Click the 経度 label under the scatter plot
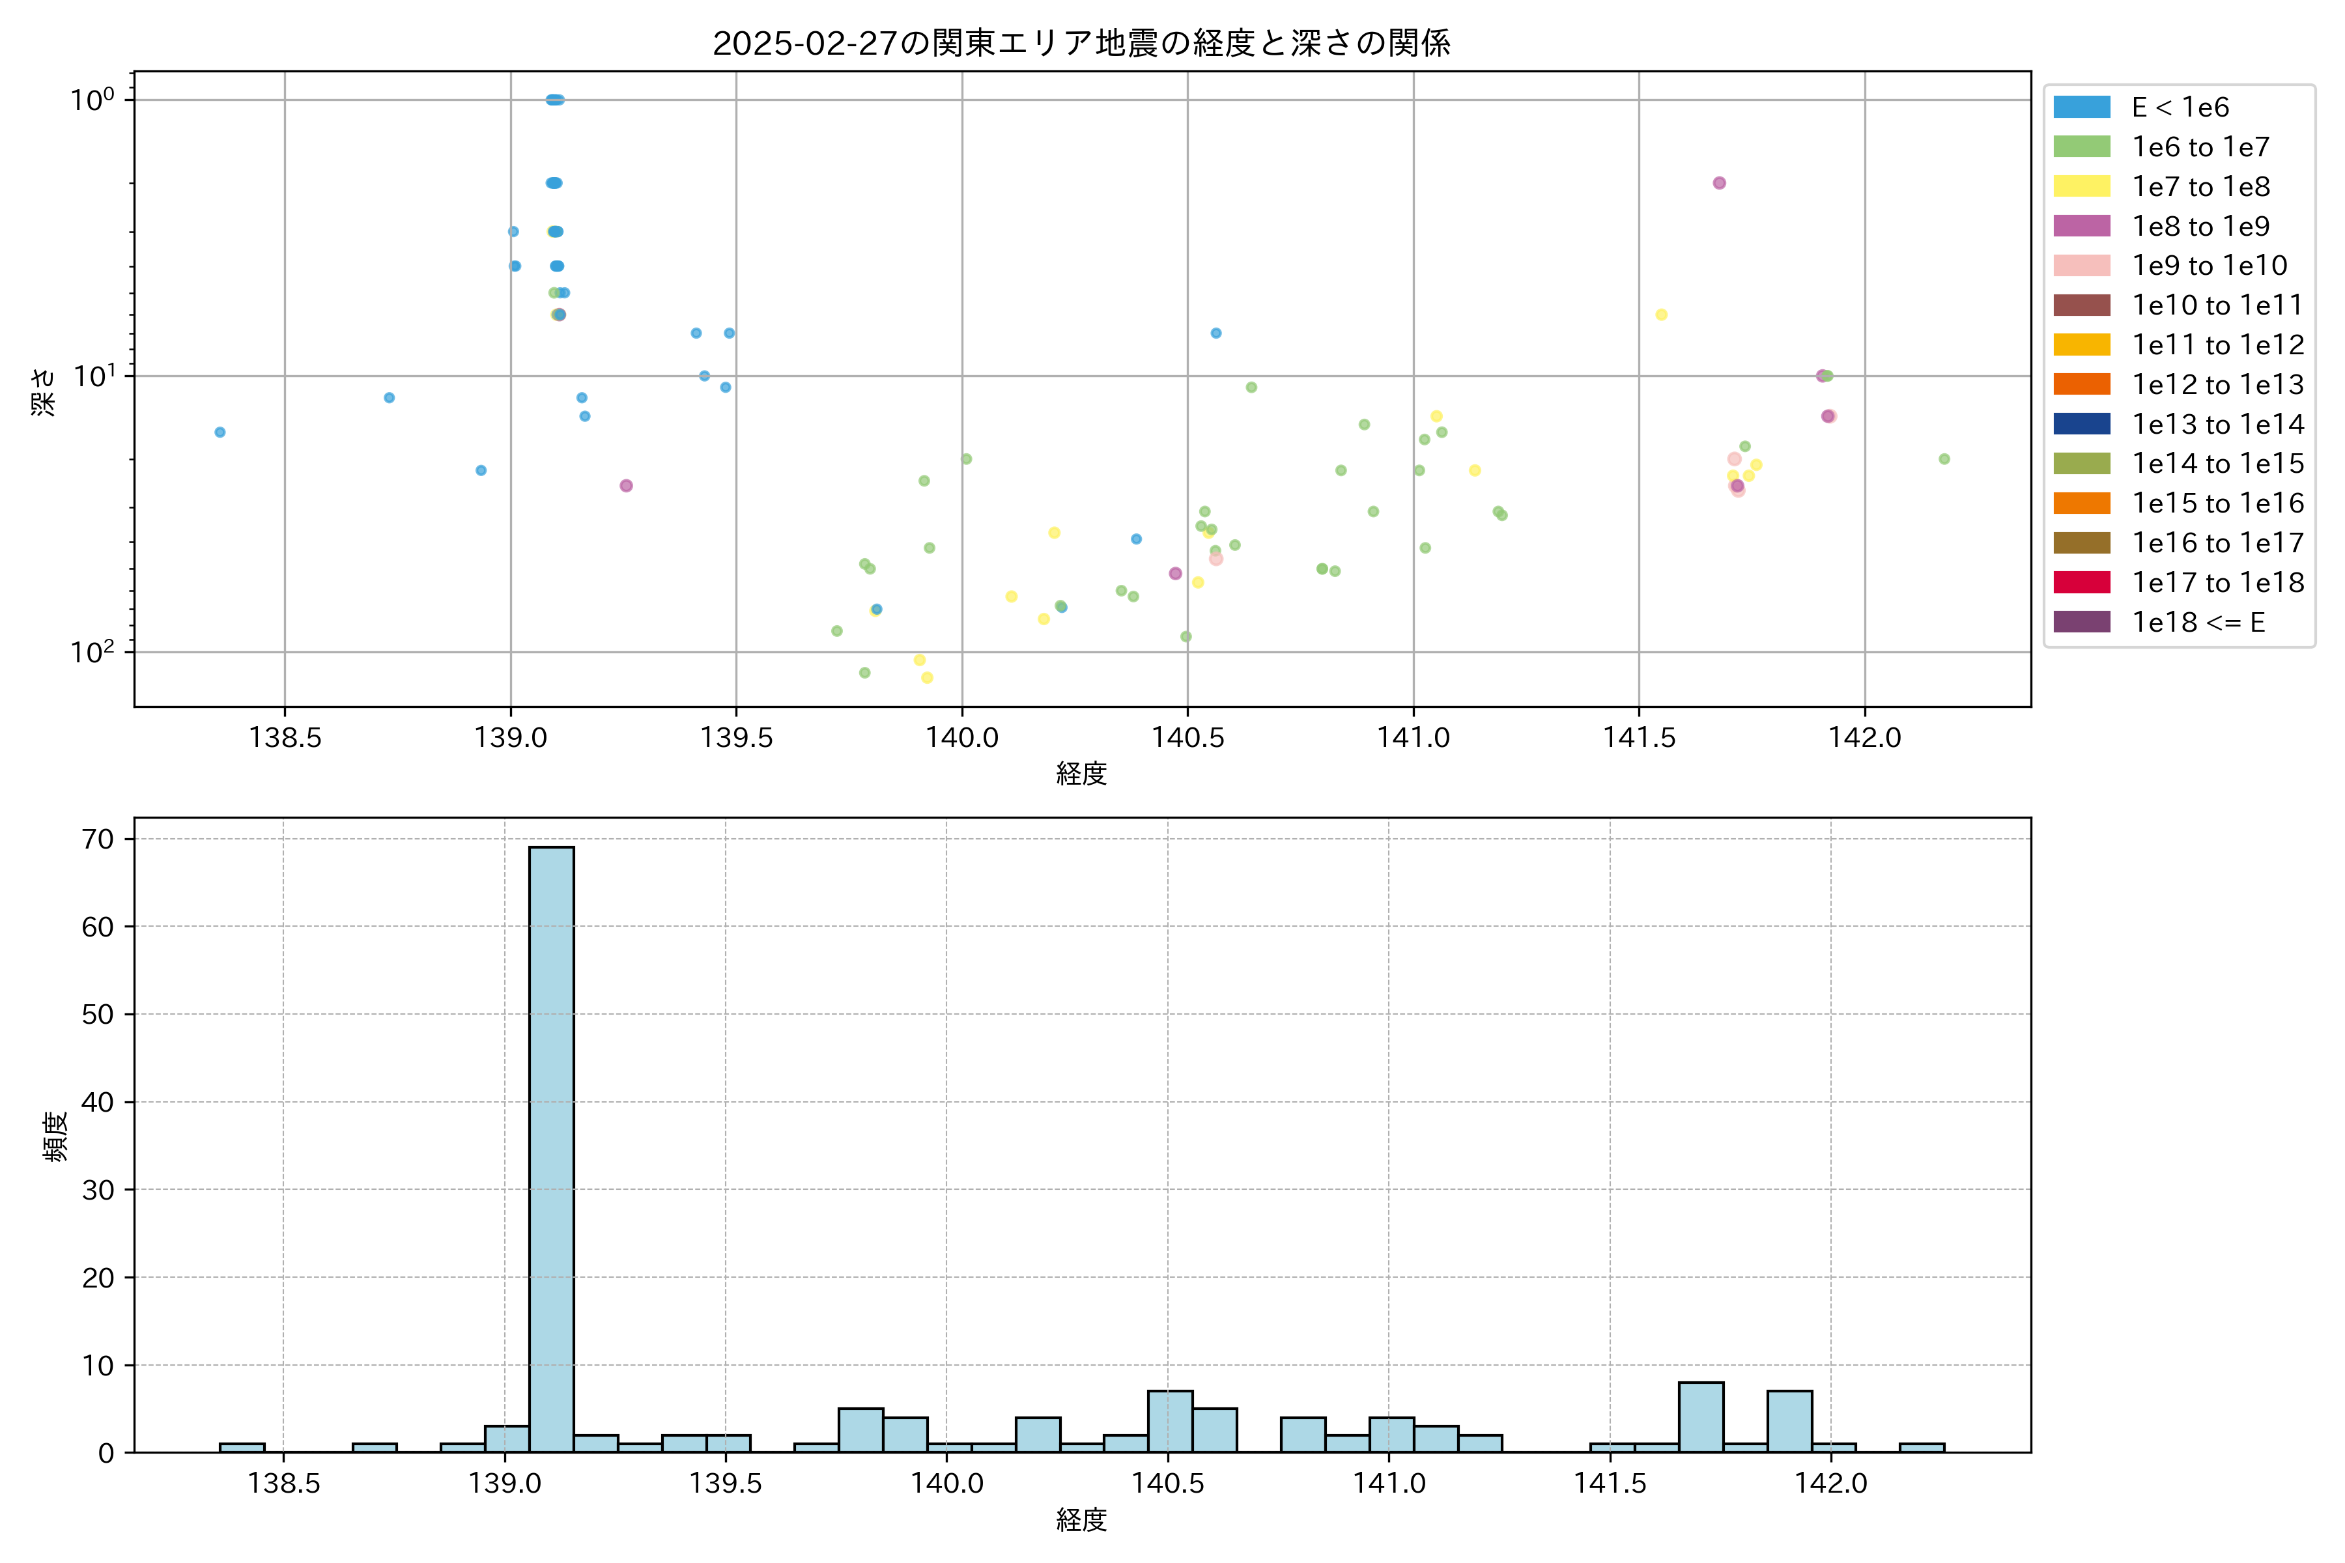Screen dimensions: 2345x1563 tap(1081, 774)
